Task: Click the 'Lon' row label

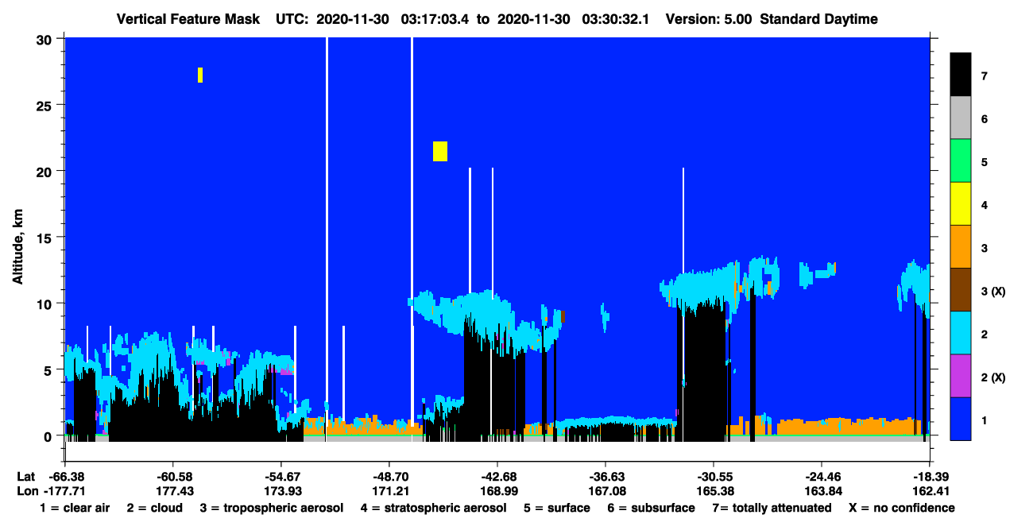Action: pos(26,491)
